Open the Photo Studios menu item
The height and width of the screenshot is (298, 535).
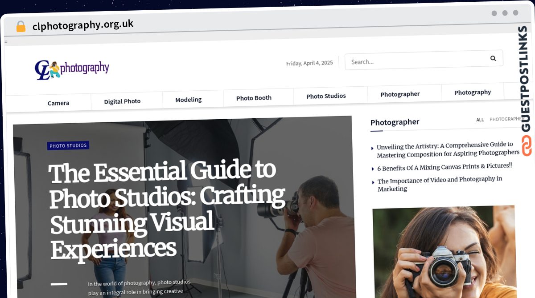pos(326,96)
